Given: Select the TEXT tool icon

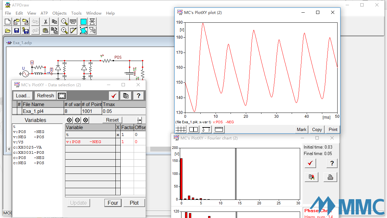Looking at the screenshot, I should tap(73, 22).
